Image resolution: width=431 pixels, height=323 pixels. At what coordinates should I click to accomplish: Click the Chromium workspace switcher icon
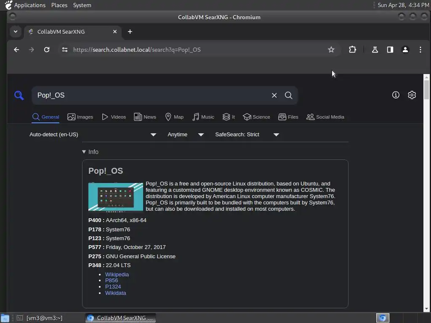[383, 318]
